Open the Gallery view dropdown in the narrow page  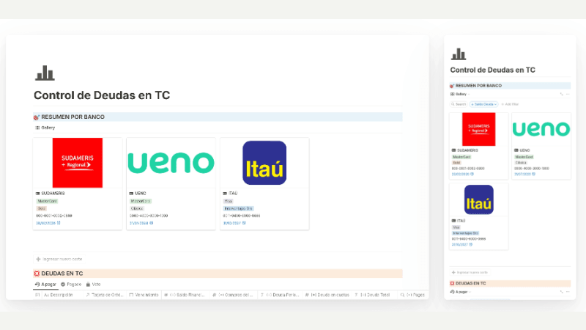[x=460, y=95]
